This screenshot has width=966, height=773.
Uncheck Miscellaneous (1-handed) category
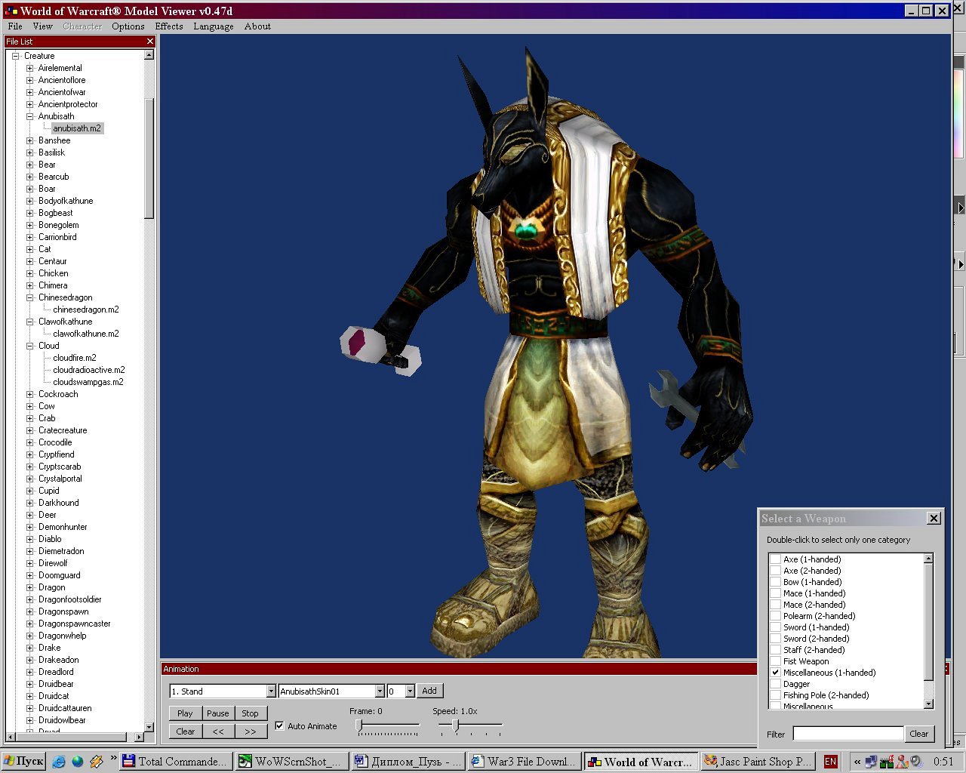point(775,673)
